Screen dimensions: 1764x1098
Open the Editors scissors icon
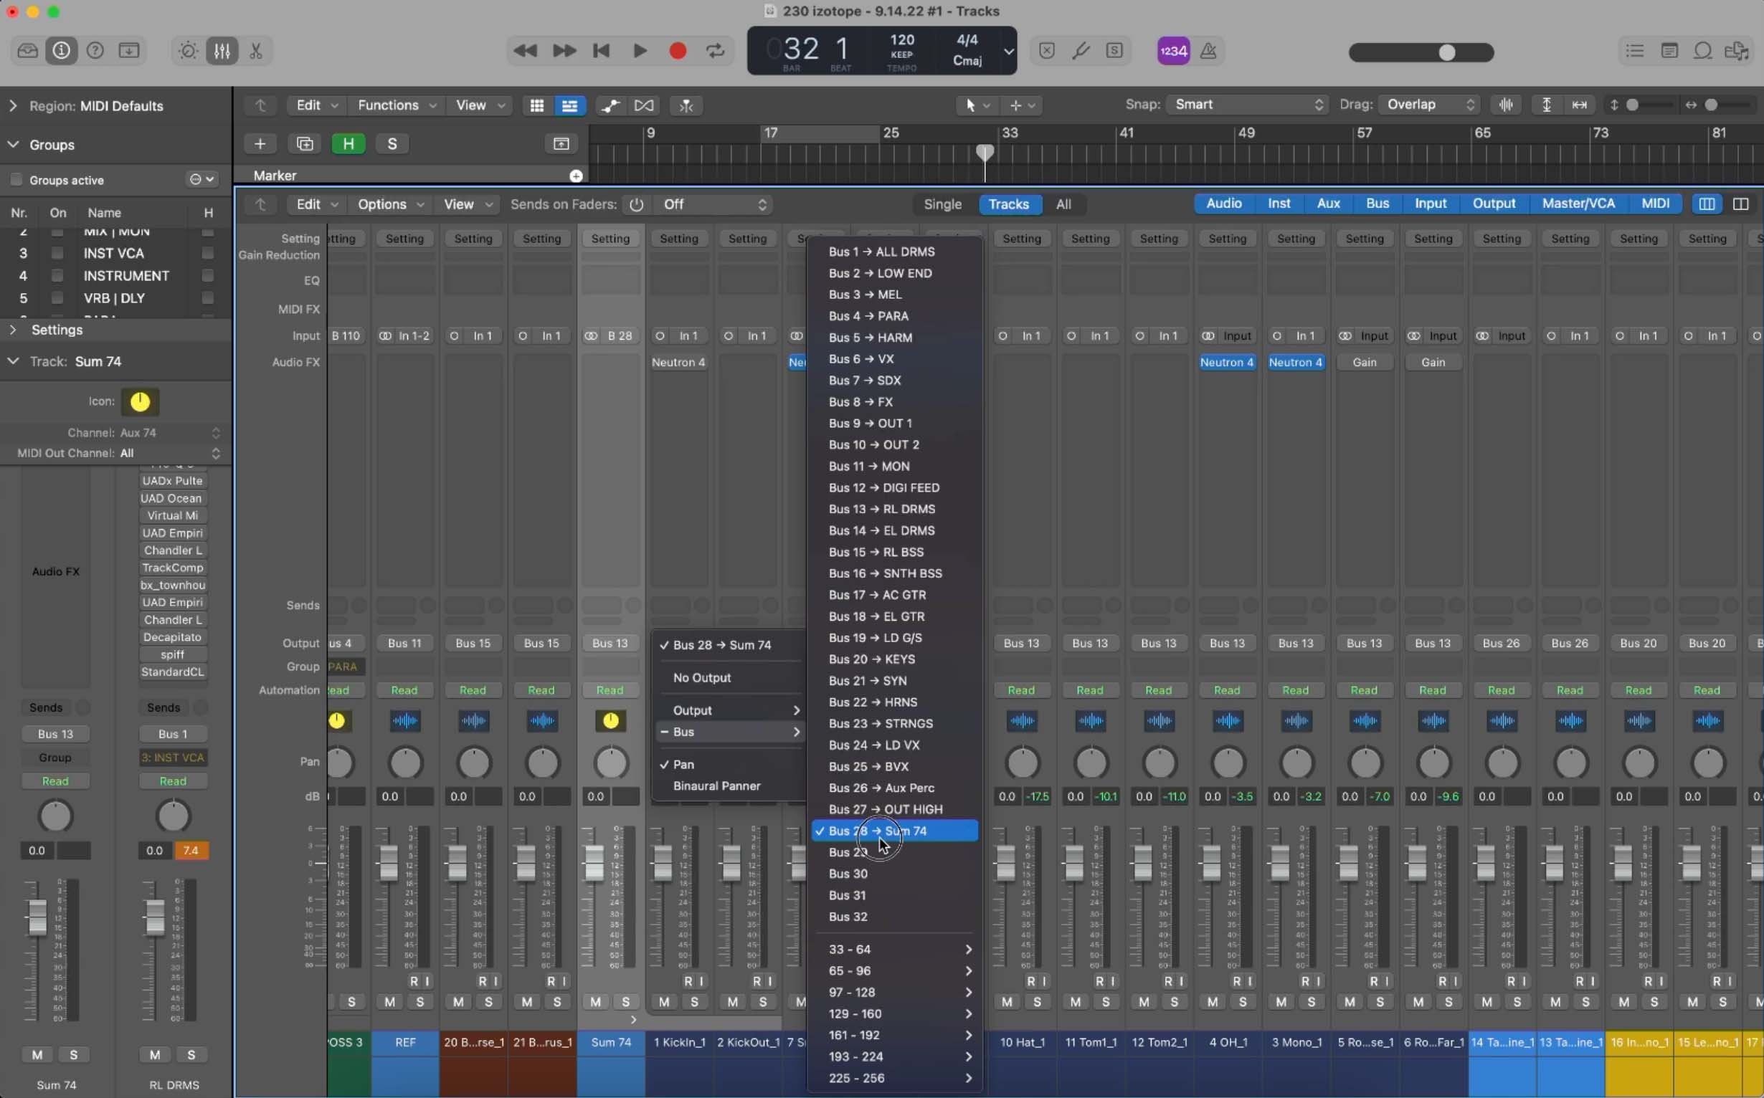click(256, 51)
